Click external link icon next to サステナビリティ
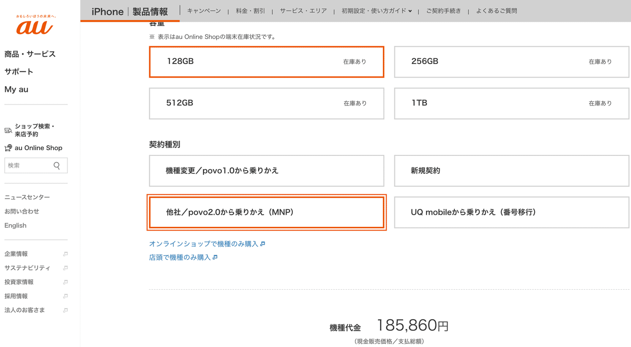Screen dimensions: 631x347 [65, 268]
